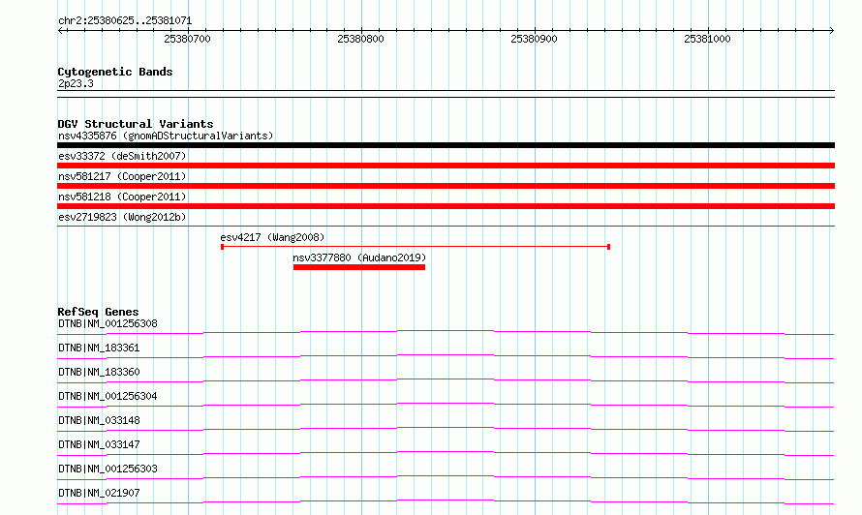Click the magenta line under DTNB|NM_183360

click(x=446, y=379)
